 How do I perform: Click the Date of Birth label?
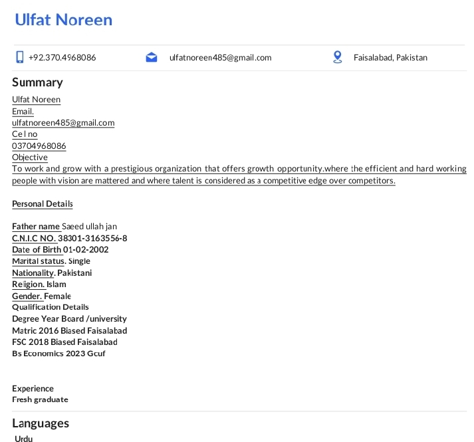(37, 250)
